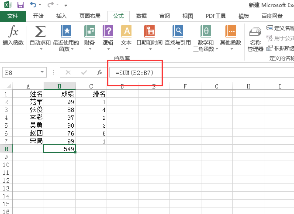
Task: Click the 自动求和 sigma icon
Action: [40, 31]
